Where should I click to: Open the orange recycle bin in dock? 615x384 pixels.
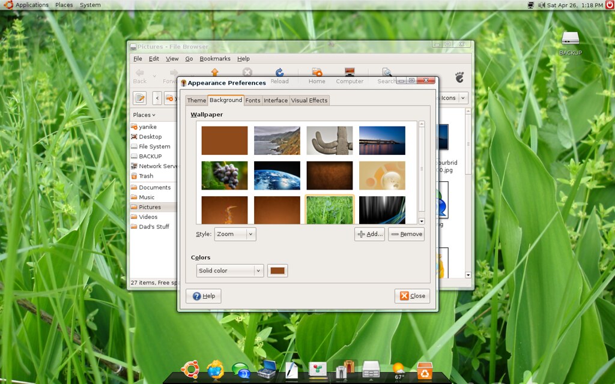(425, 370)
